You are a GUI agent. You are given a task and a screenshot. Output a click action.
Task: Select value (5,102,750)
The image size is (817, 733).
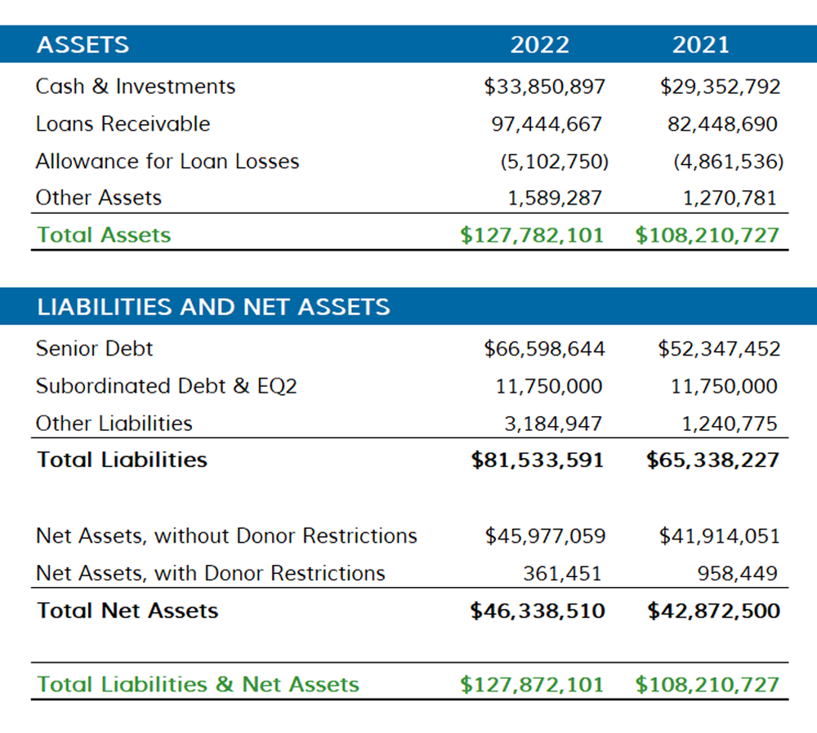555,162
